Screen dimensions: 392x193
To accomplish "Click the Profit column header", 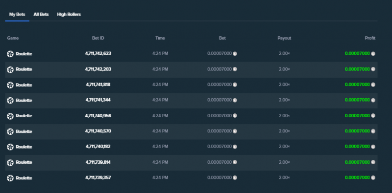I will tap(370, 38).
